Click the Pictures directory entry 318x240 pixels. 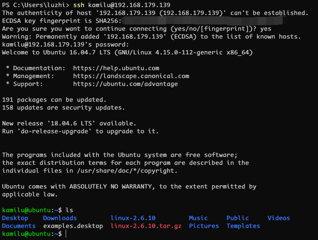[204, 226]
